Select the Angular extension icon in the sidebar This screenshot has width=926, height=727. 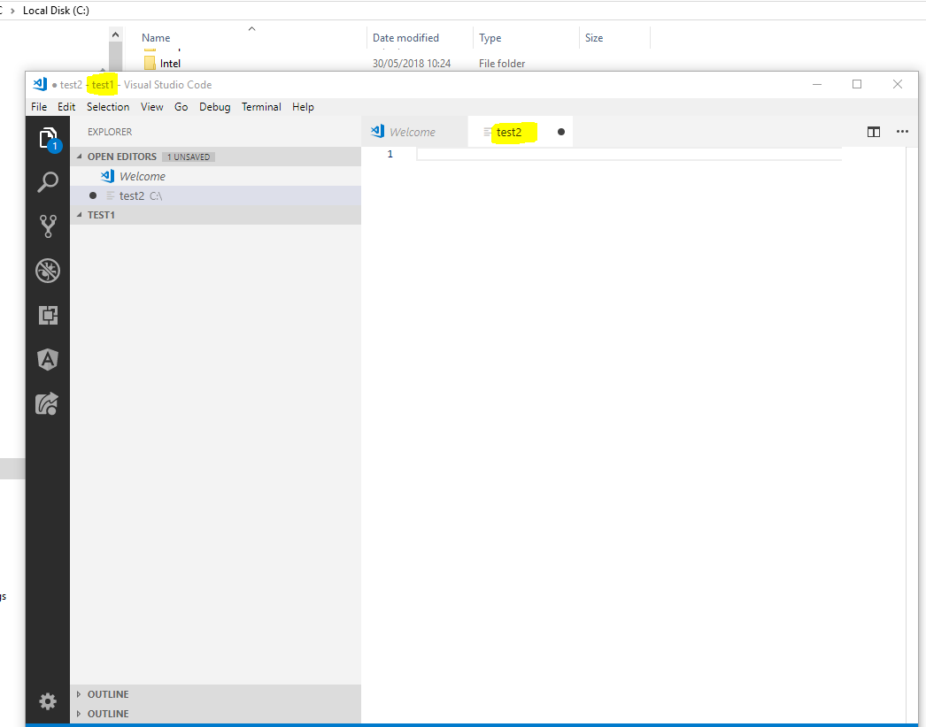point(47,359)
